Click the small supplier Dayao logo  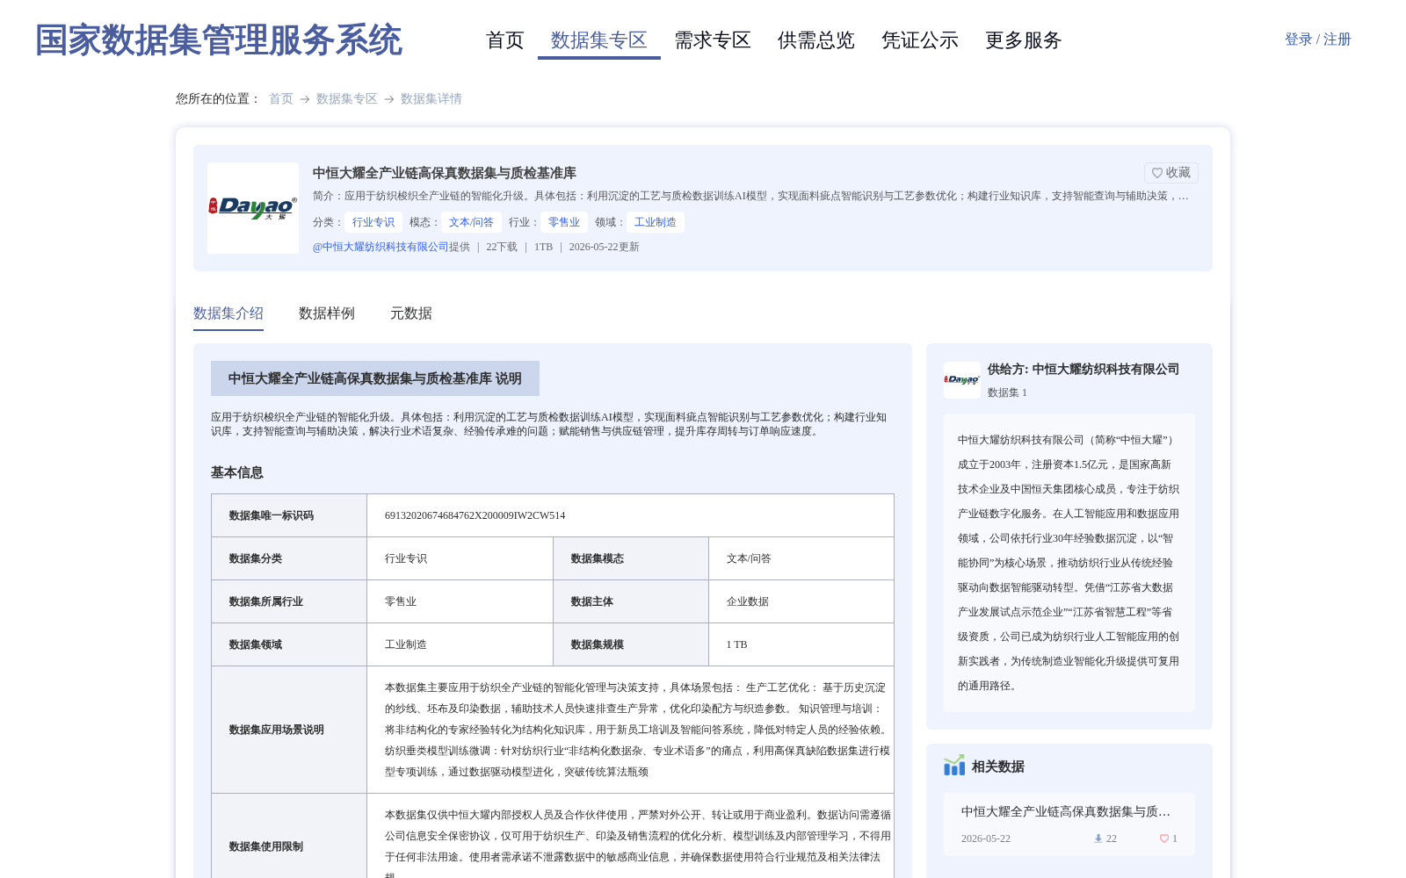tap(962, 380)
